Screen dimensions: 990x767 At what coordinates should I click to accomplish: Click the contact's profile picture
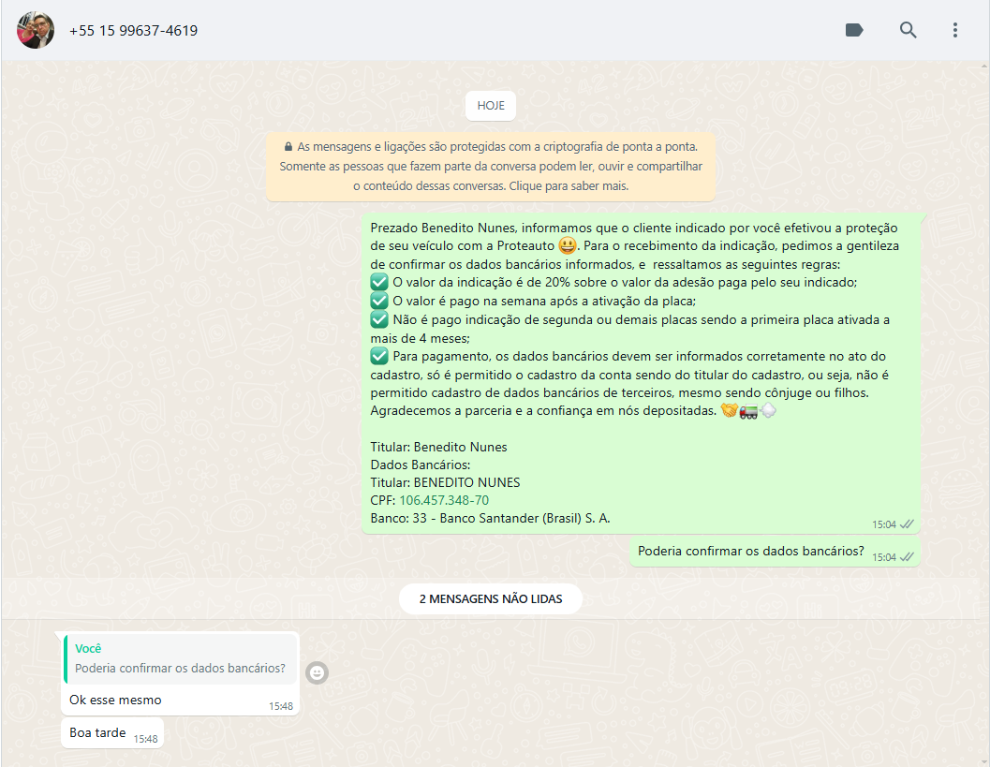(36, 30)
